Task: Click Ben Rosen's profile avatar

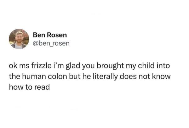Action: [x=19, y=39]
